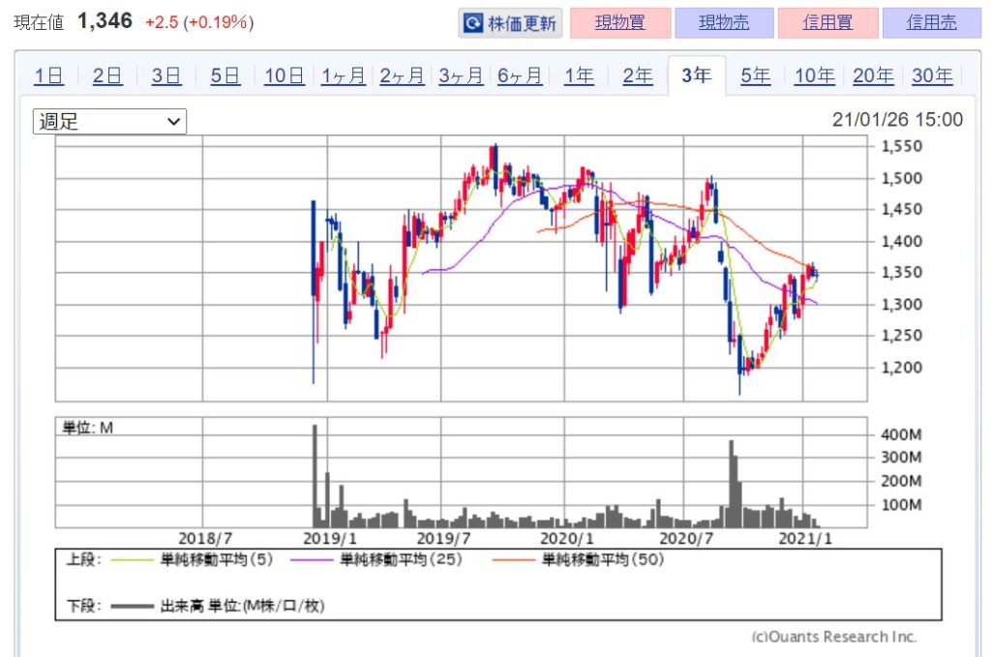The image size is (991, 657).
Task: Open the 6ヶ月 period tab
Action: tap(520, 76)
